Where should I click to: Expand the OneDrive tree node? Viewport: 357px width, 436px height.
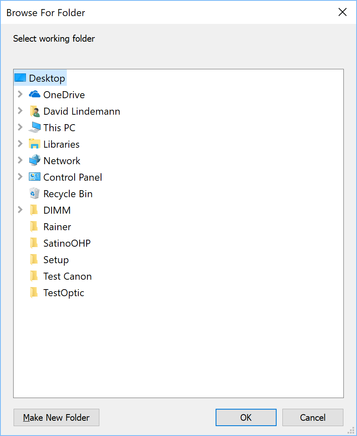point(20,94)
